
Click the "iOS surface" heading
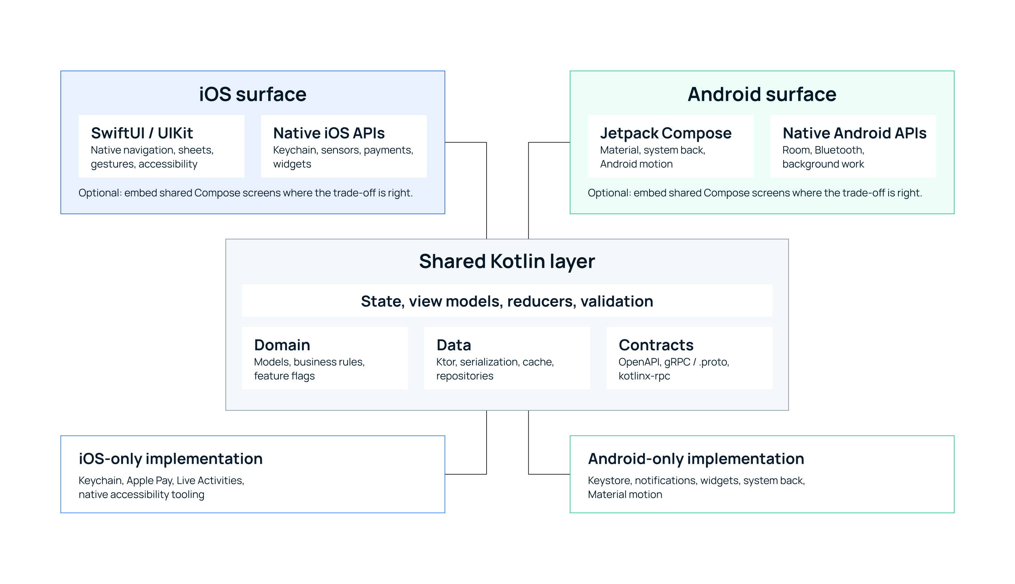click(252, 94)
